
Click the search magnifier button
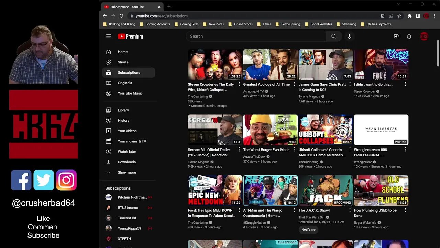tap(334, 36)
